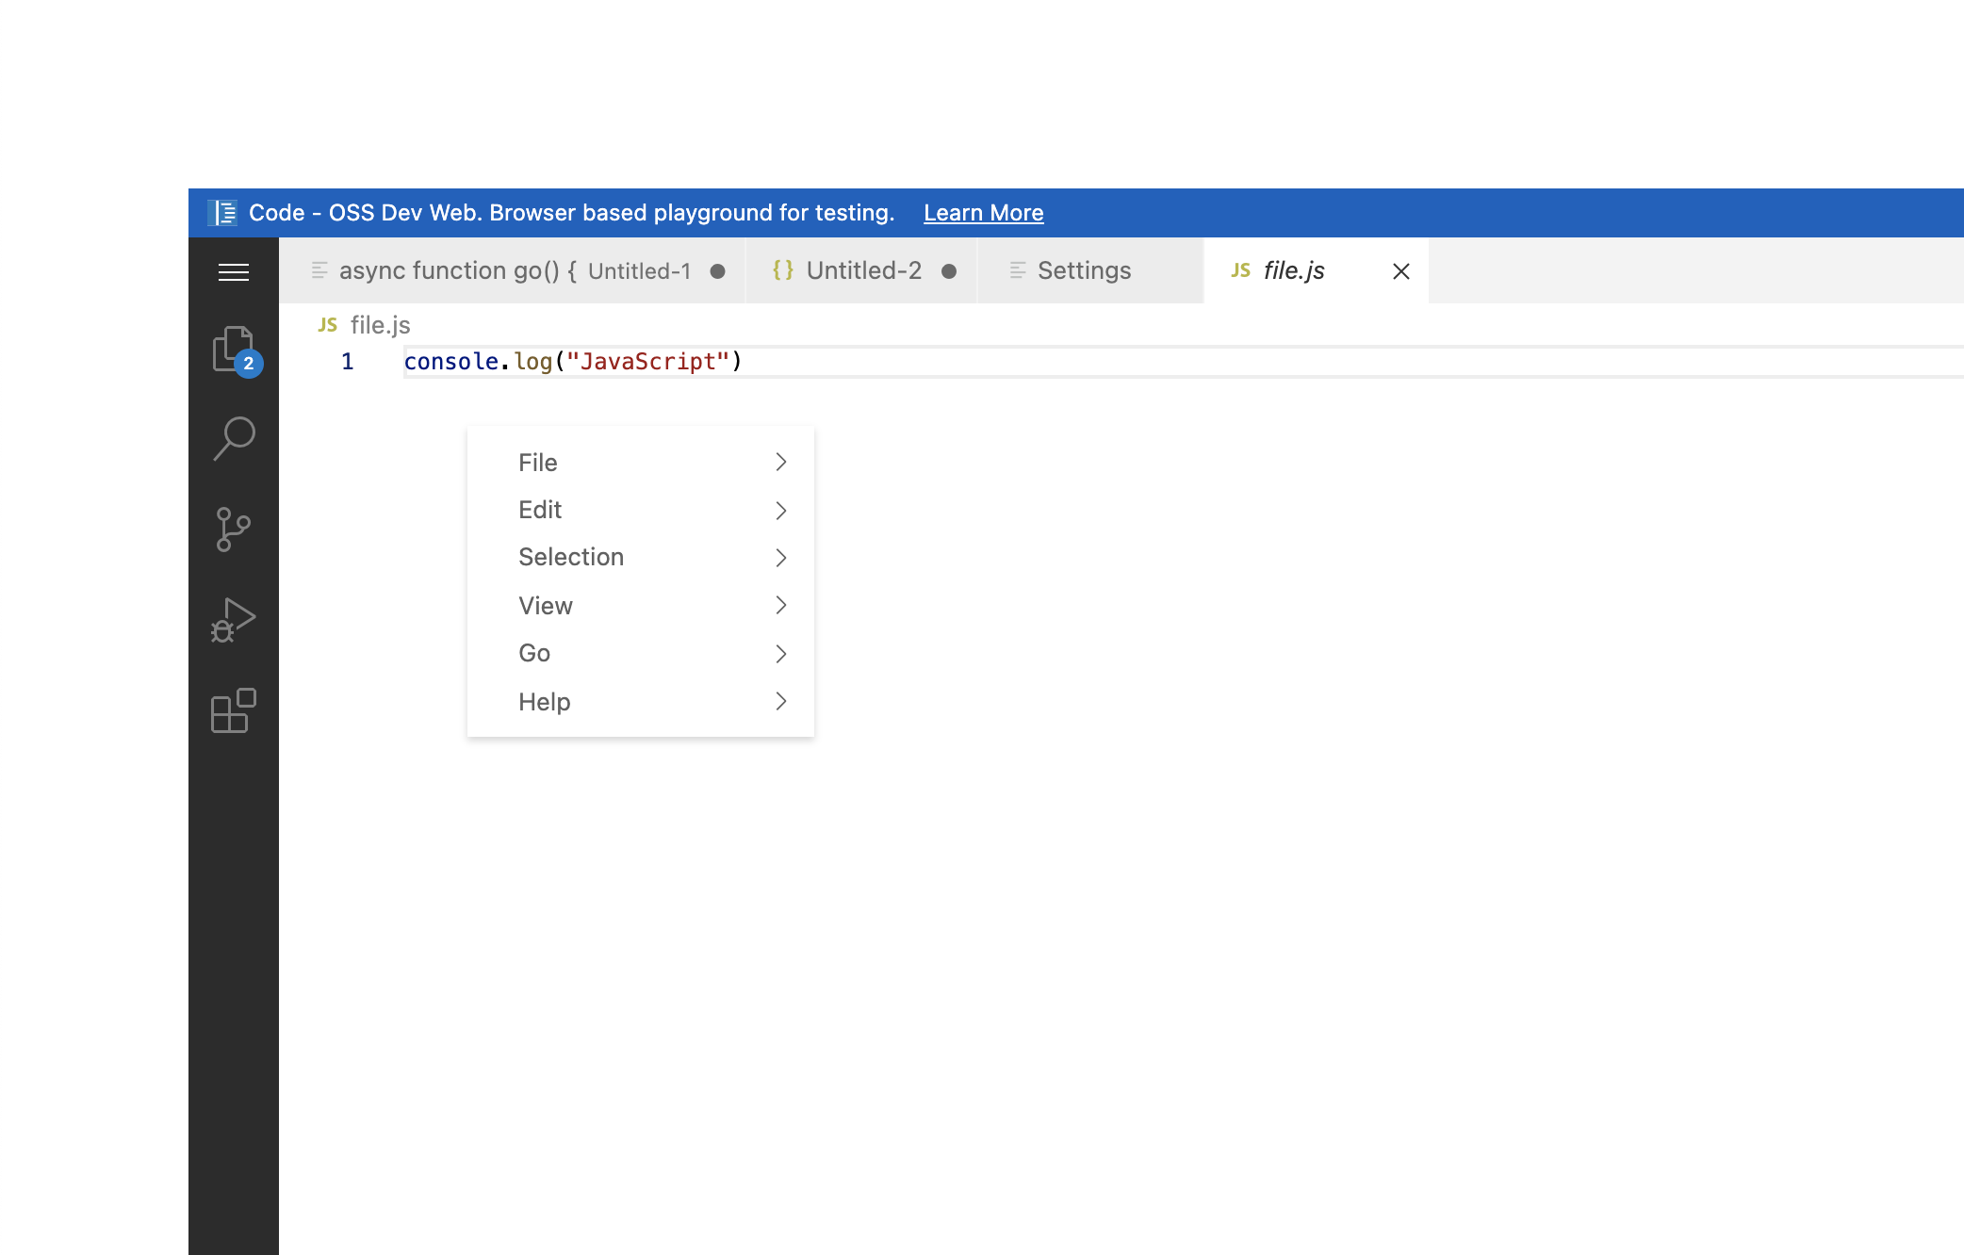This screenshot has width=1964, height=1255.
Task: Click the Learn More link
Action: click(983, 212)
